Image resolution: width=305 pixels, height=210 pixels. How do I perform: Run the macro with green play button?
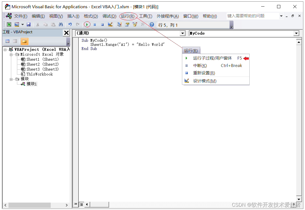87,24
